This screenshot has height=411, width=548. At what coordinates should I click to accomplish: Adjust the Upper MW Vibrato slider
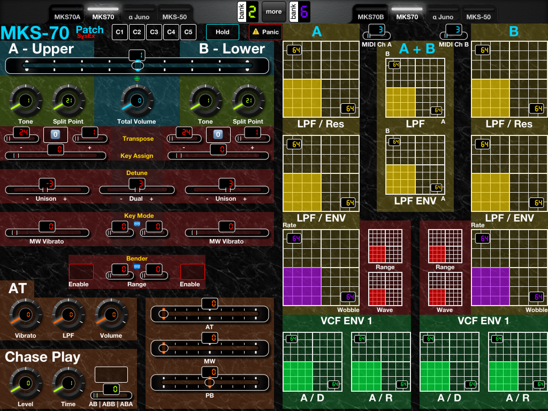coord(47,232)
